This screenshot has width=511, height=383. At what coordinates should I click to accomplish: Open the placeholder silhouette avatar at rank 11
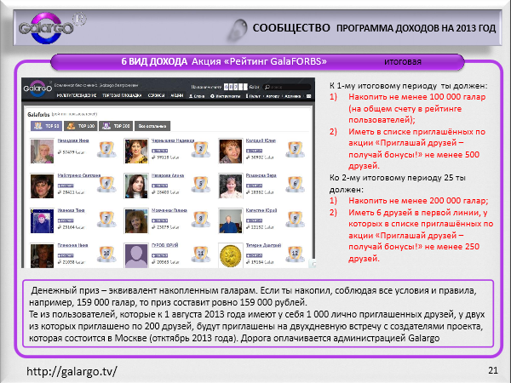tap(136, 255)
